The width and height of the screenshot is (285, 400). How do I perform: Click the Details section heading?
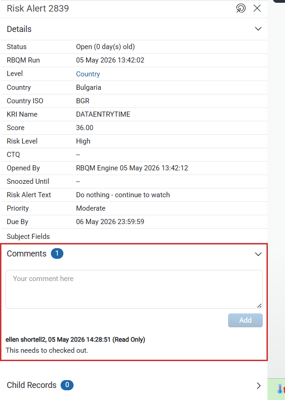pos(19,29)
